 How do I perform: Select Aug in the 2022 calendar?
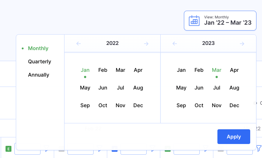click(138, 88)
